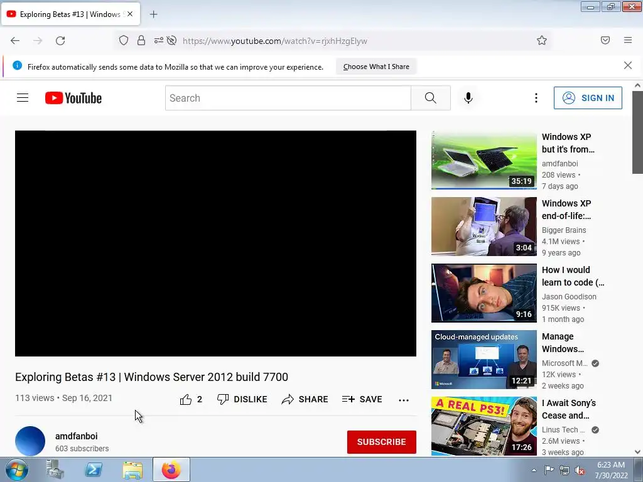This screenshot has width=643, height=482.
Task: Open How I would learn to code thumbnail
Action: pos(484,293)
